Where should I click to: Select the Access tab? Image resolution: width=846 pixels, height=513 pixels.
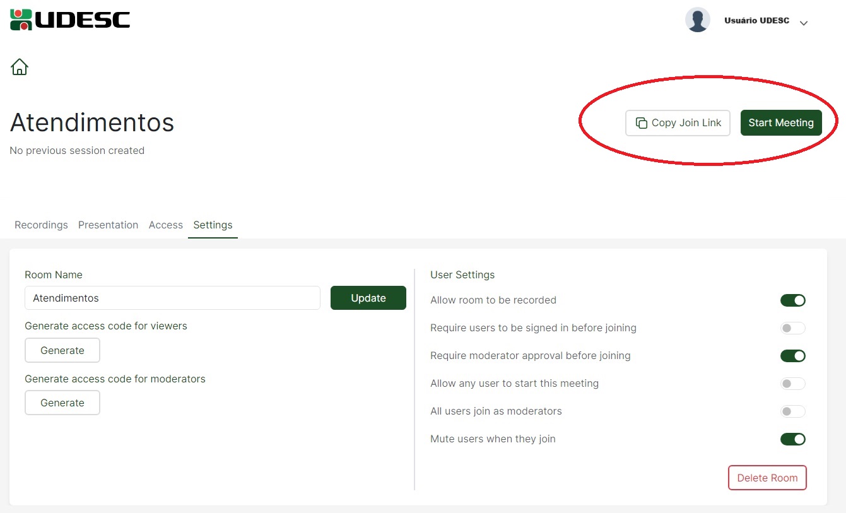[165, 225]
